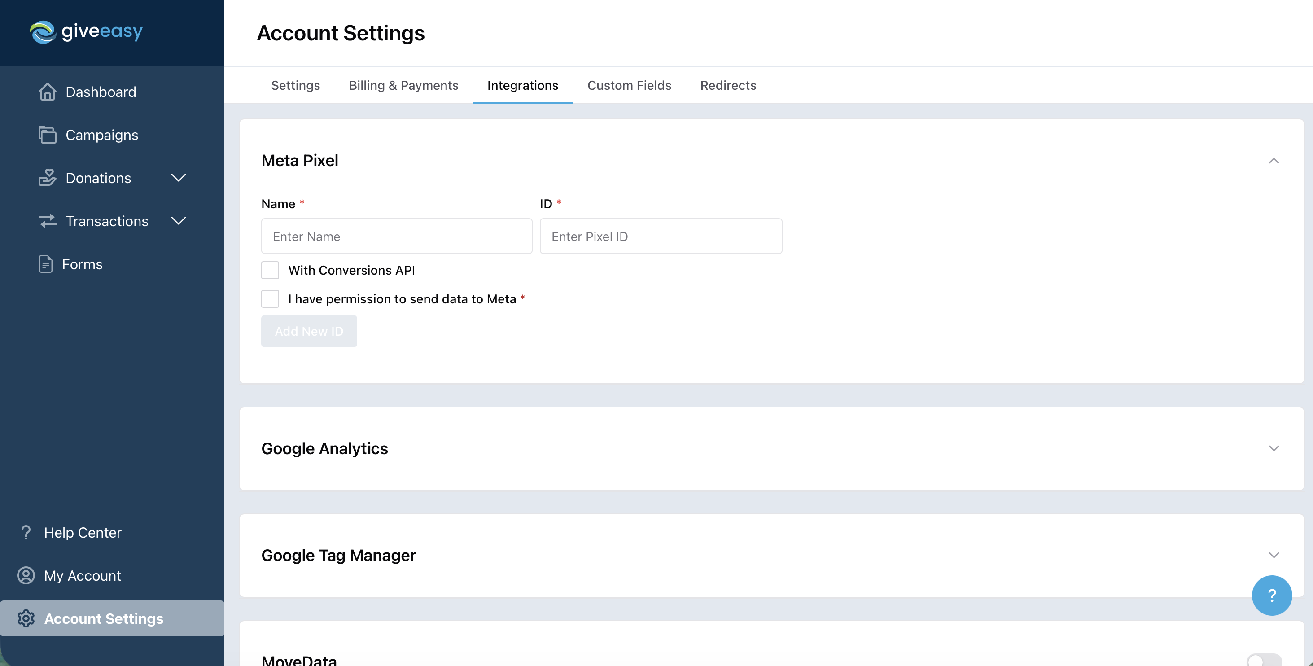
Task: Click the Account Settings gear icon
Action: 26,618
